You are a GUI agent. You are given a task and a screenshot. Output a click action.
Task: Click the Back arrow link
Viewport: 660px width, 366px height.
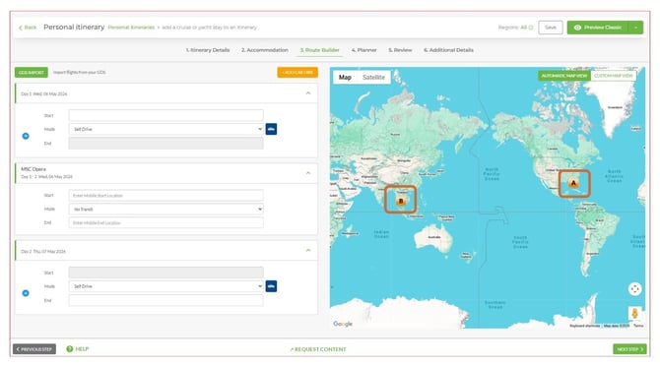pyautogui.click(x=28, y=28)
